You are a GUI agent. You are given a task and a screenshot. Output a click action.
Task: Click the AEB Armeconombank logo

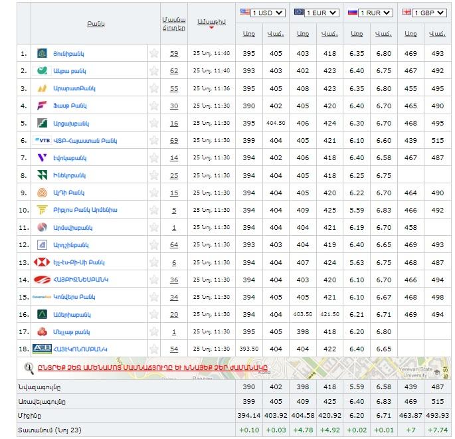tap(42, 349)
